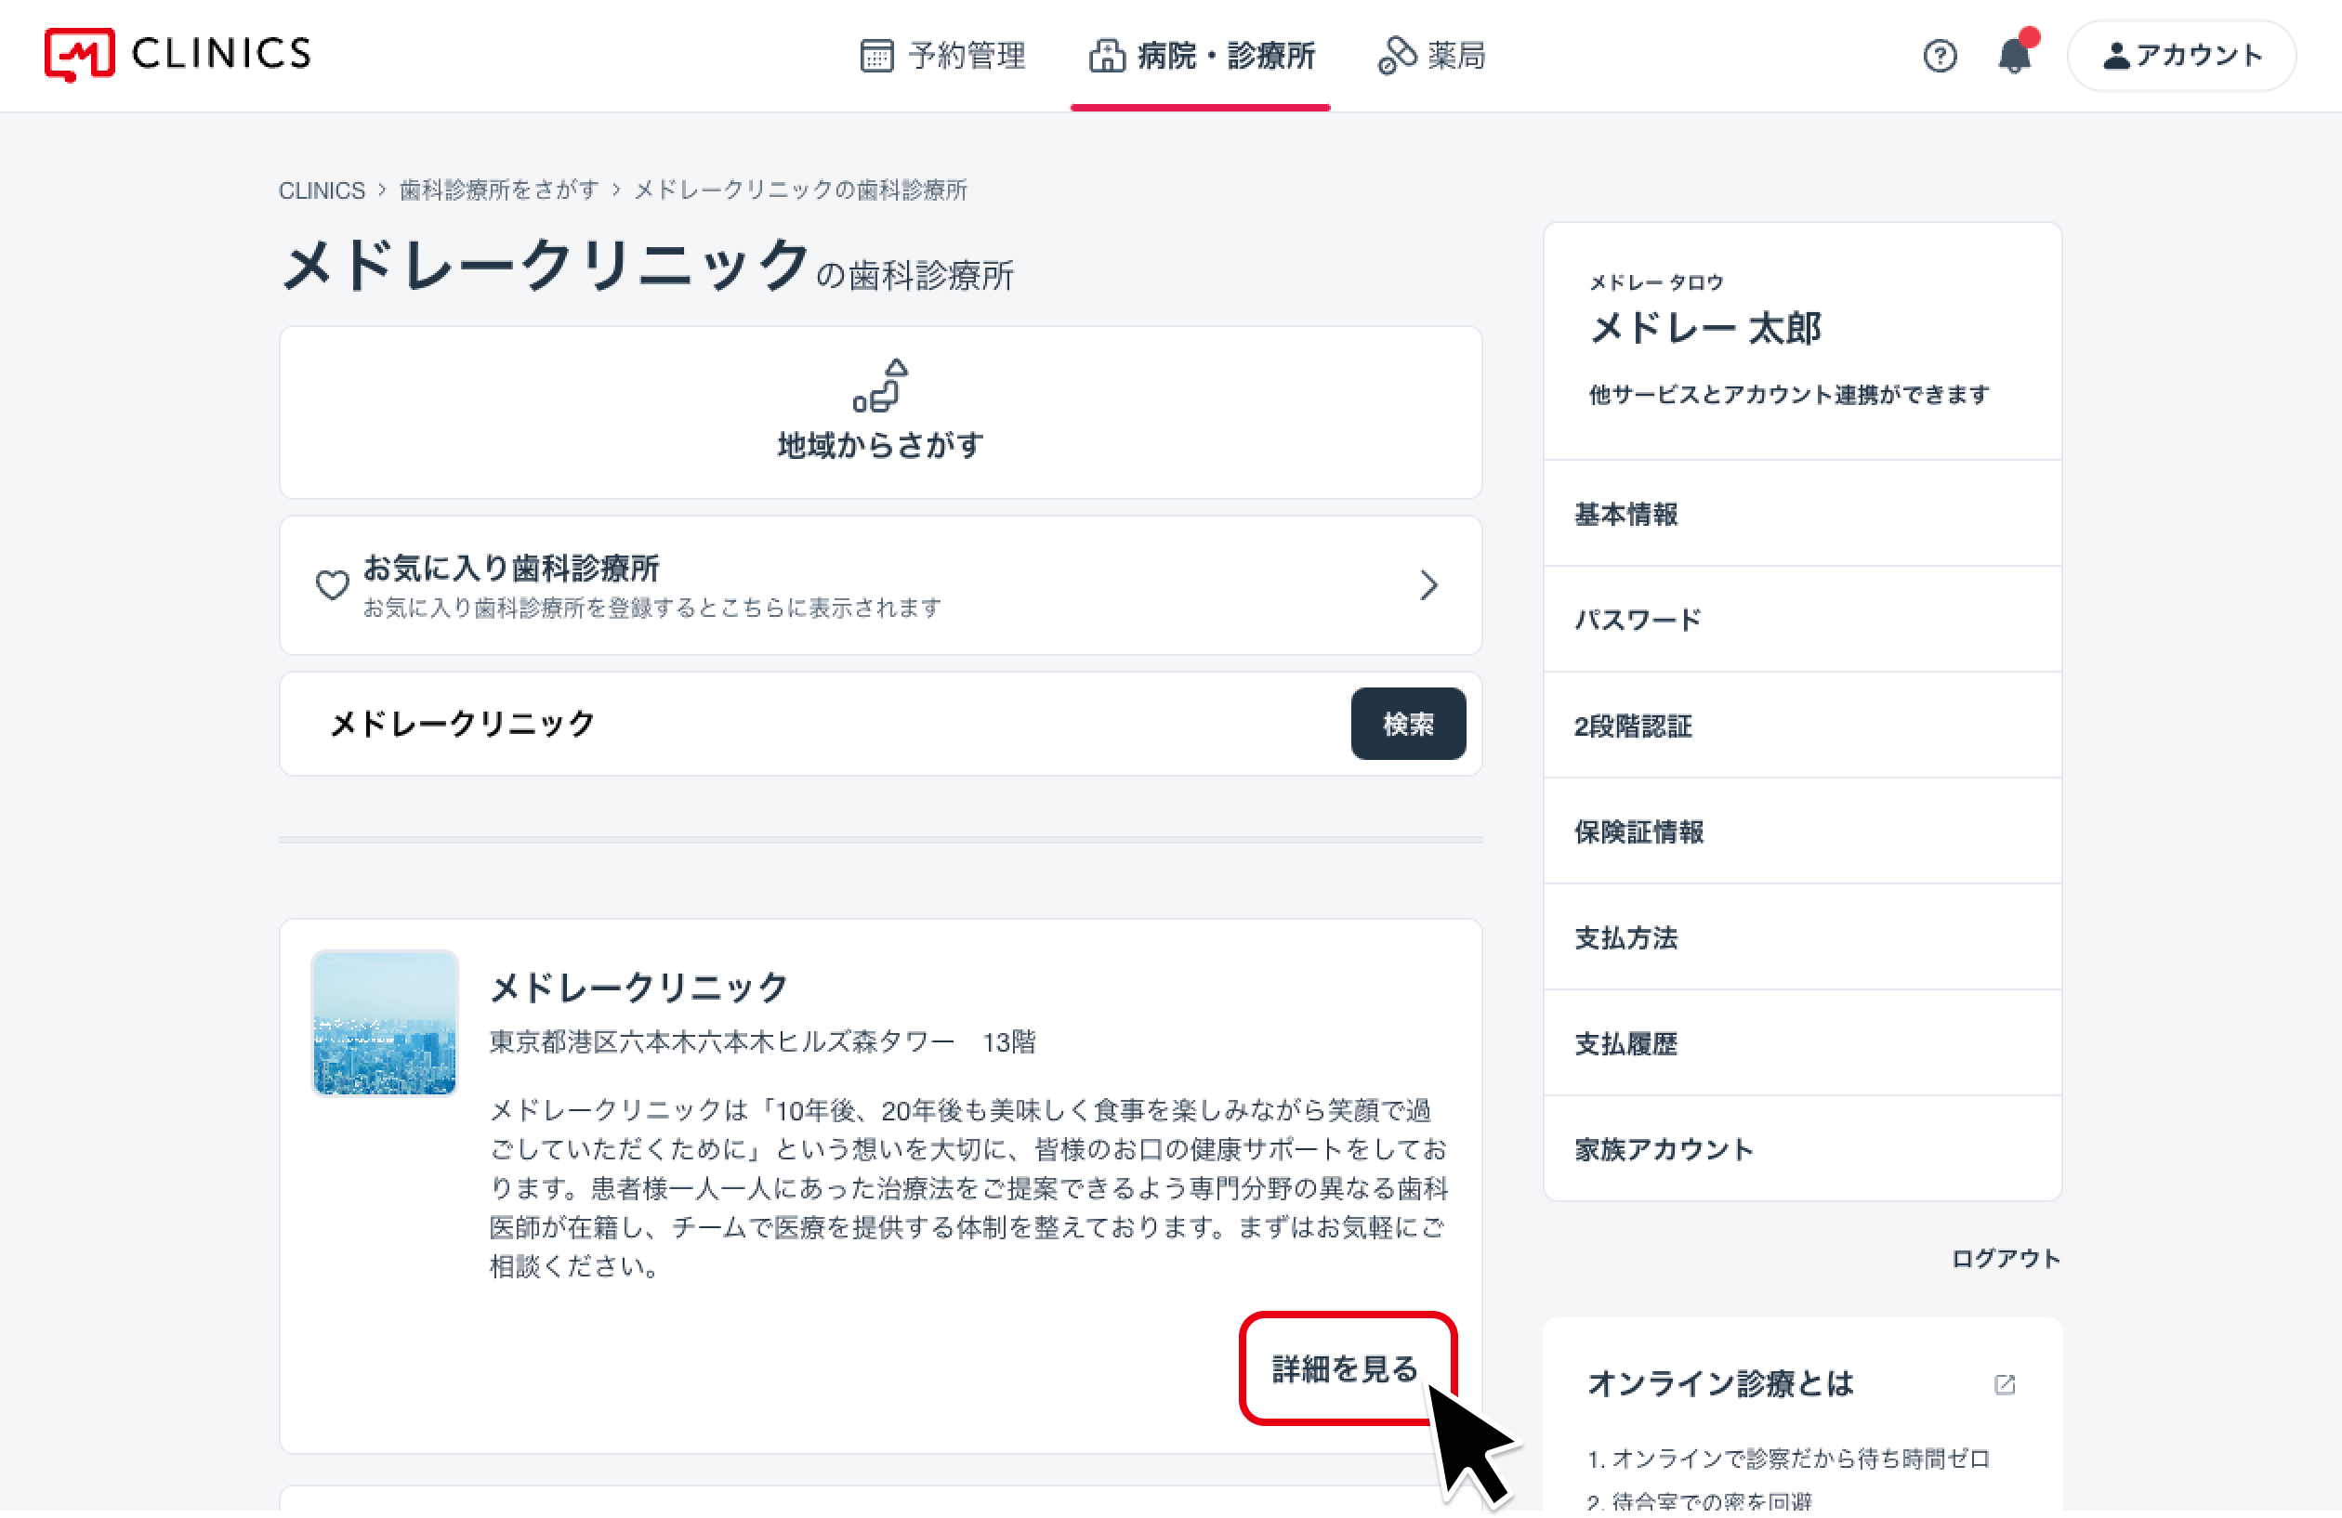
Task: Open the notifications bell
Action: click(2015, 53)
